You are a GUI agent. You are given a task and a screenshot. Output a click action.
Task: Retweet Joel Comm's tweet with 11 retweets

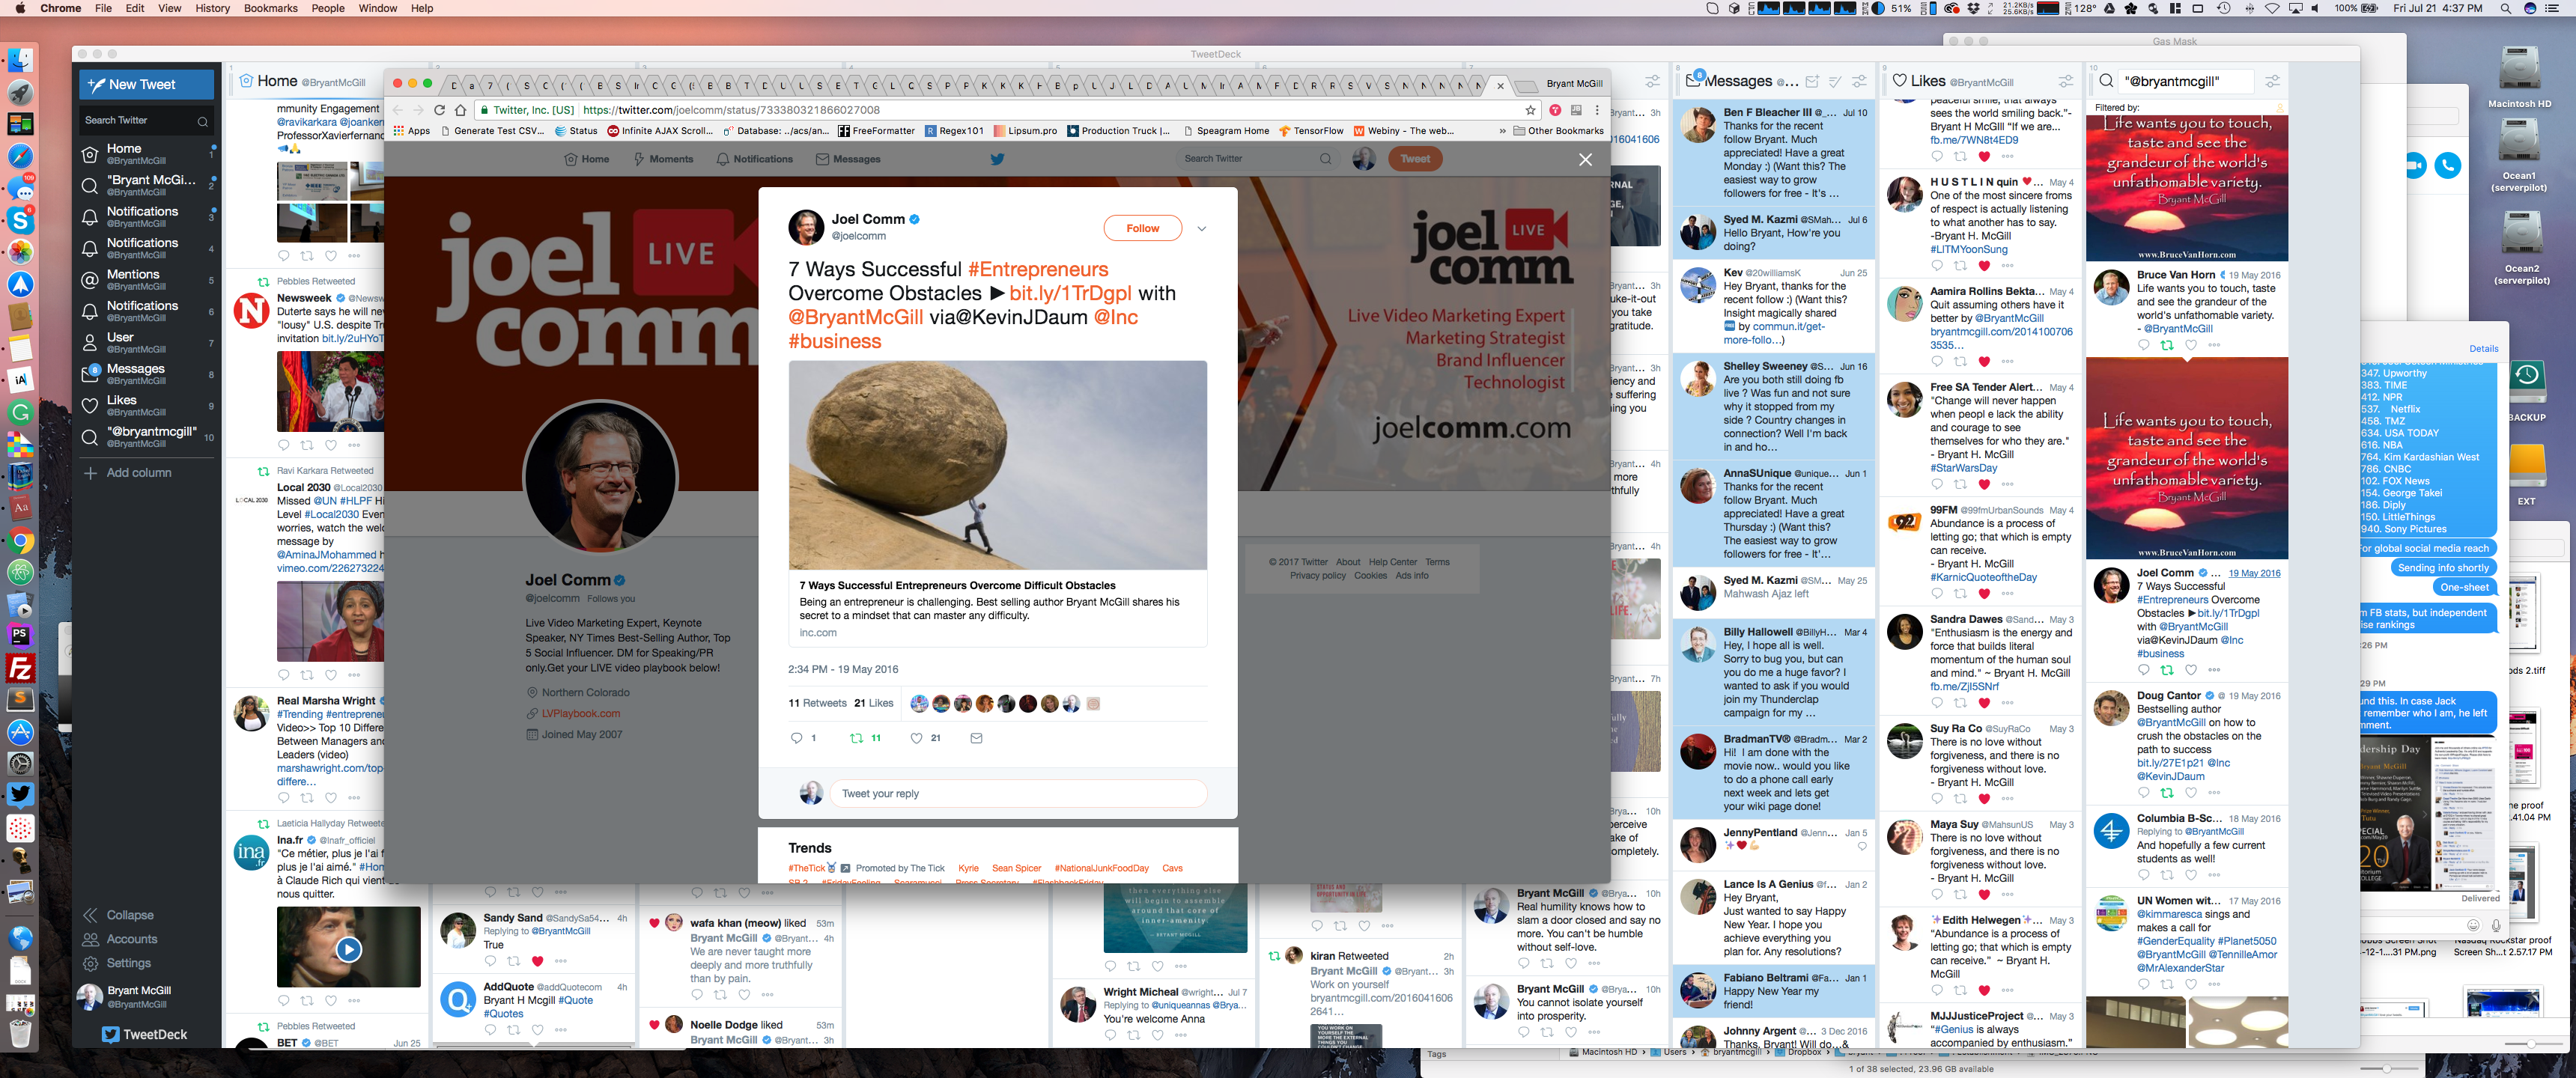point(856,738)
